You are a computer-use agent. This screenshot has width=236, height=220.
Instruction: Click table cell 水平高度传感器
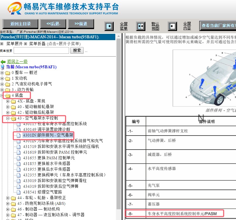click(162, 168)
